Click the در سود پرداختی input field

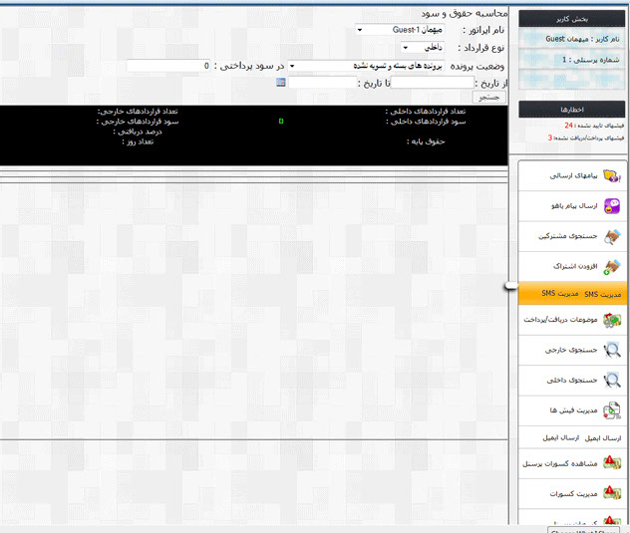point(168,66)
